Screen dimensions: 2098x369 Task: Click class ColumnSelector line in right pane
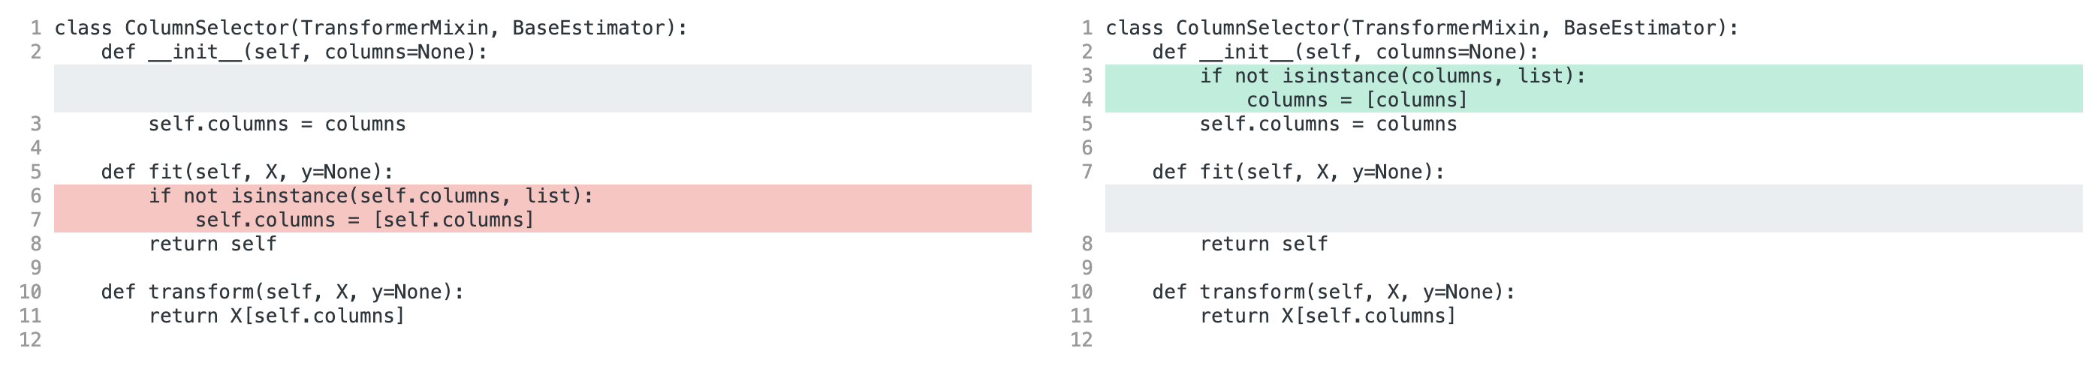pyautogui.click(x=1422, y=28)
